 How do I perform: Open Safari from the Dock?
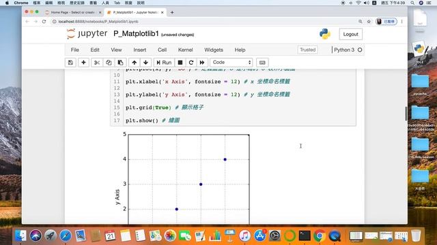click(66, 236)
